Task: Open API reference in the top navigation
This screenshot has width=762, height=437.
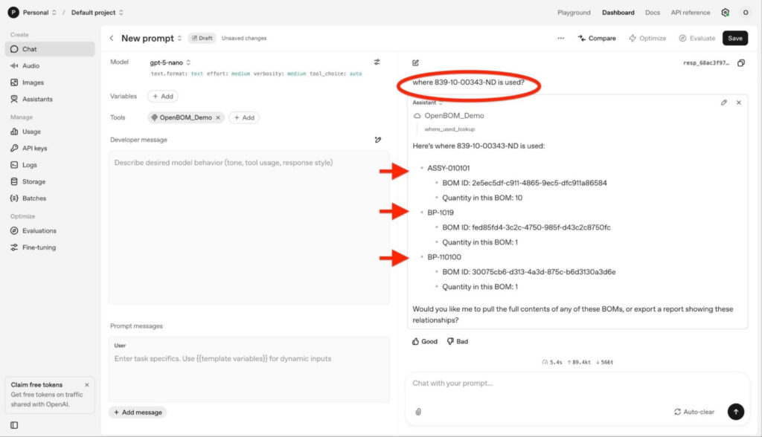Action: [x=691, y=13]
